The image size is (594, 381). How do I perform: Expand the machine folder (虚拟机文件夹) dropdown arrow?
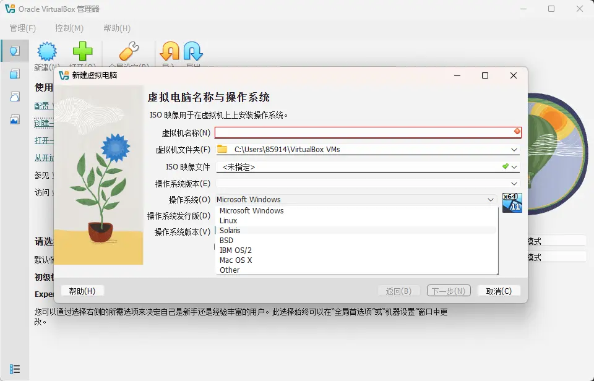click(514, 150)
